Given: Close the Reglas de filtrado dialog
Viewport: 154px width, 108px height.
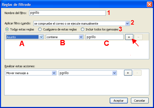Looking at the screenshot, I should 149,4.
